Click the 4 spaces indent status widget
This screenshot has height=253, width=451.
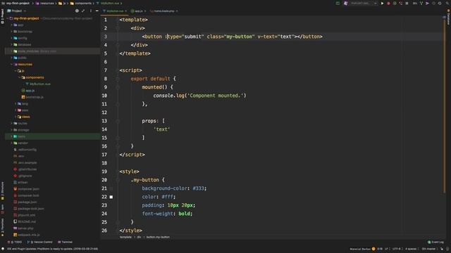pos(411,249)
